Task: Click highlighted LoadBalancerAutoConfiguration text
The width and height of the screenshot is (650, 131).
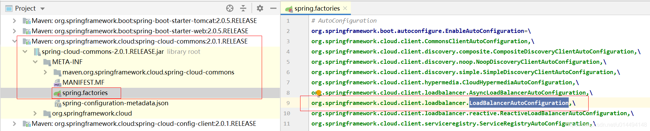Action: pos(519,103)
